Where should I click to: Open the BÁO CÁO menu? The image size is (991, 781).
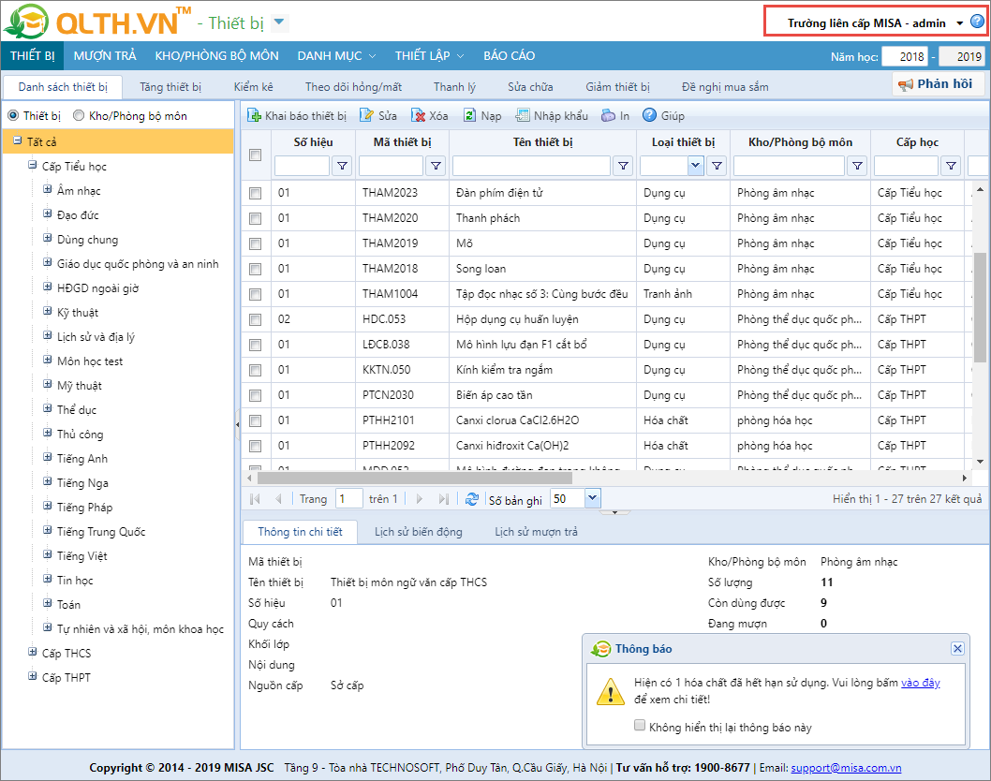pyautogui.click(x=510, y=55)
